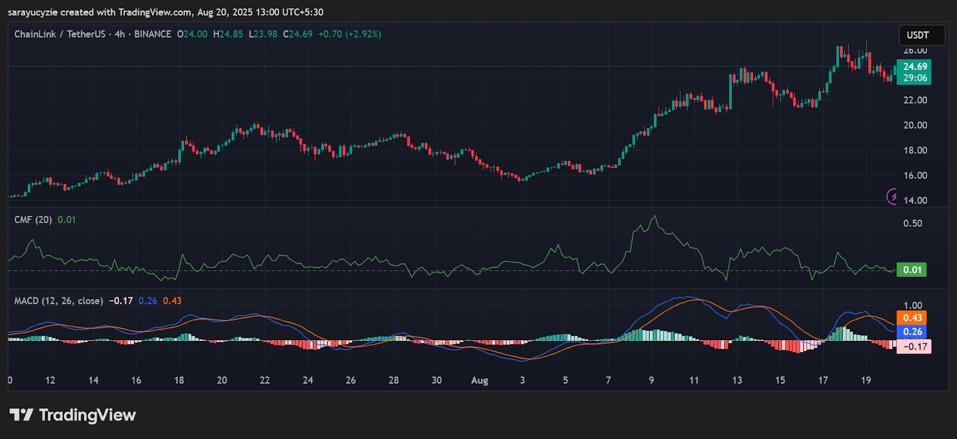Click the orange signal value tag 0.43
The height and width of the screenshot is (439, 957).
point(912,318)
